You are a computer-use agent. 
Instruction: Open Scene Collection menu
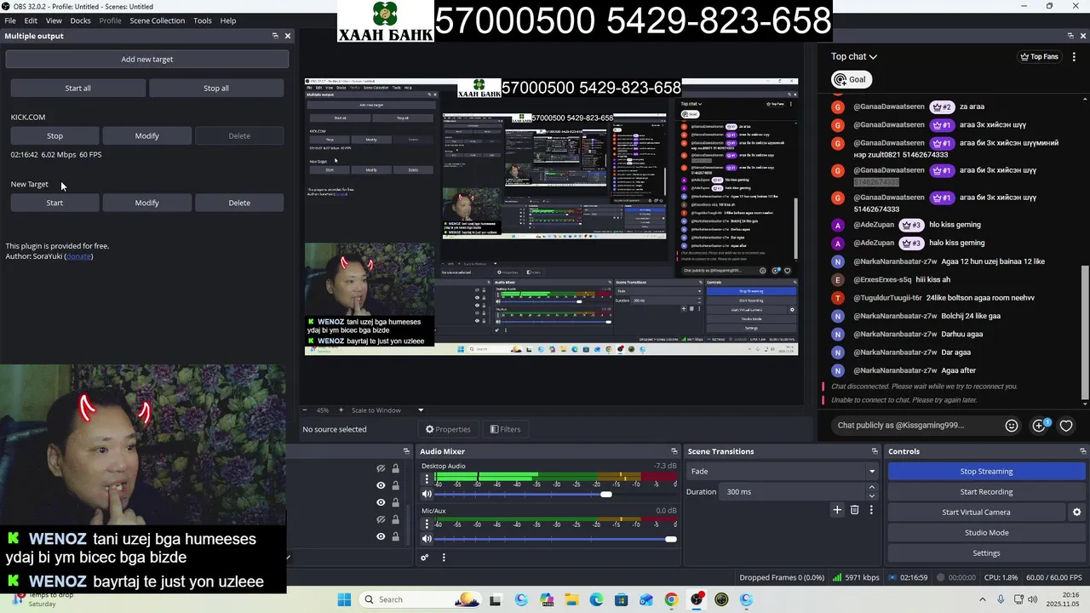pos(157,20)
